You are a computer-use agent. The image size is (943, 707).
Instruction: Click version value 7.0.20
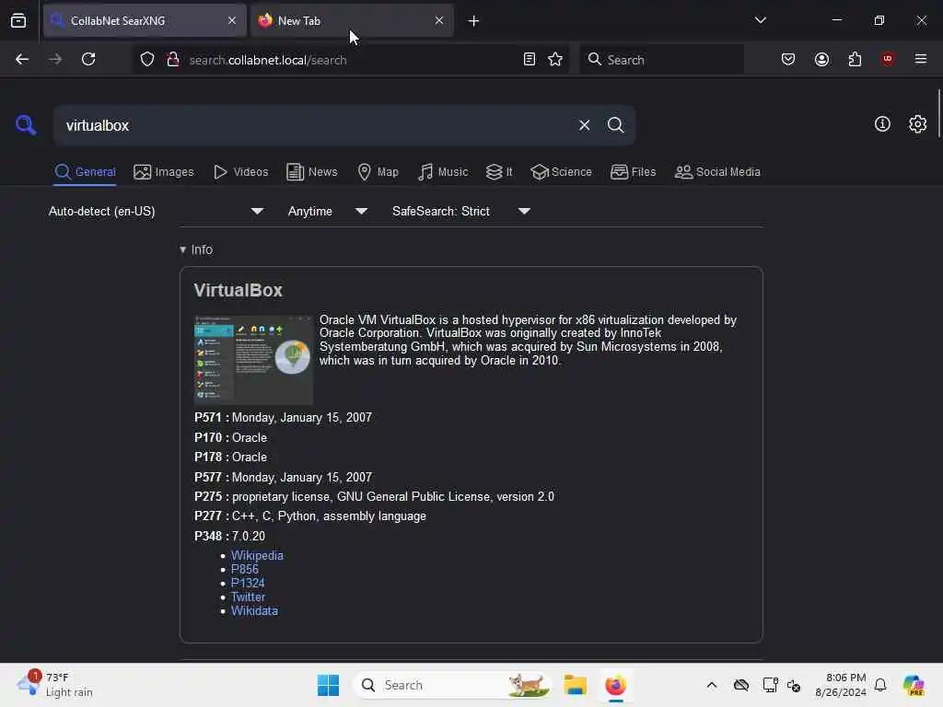249,536
